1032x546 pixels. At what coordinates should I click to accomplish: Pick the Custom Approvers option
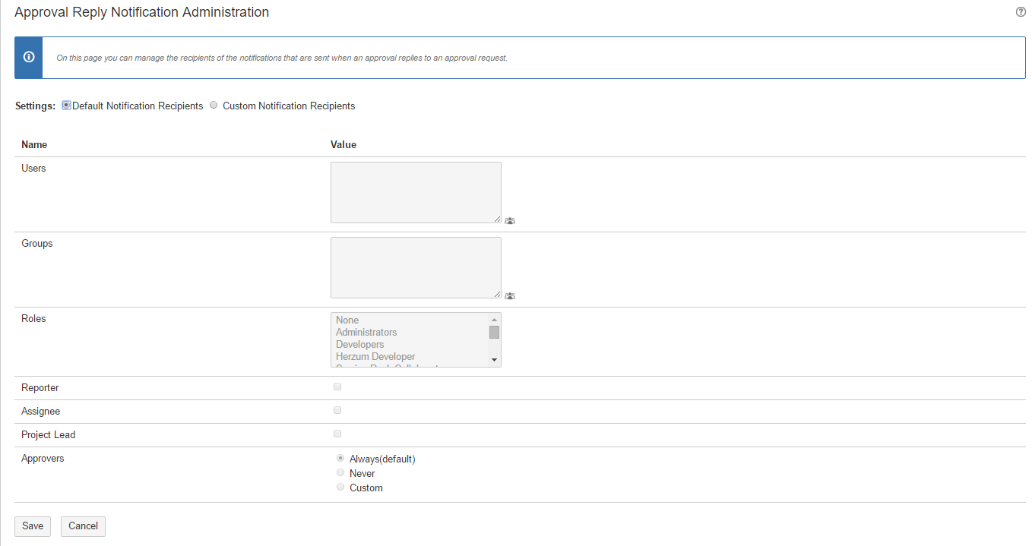coord(340,487)
